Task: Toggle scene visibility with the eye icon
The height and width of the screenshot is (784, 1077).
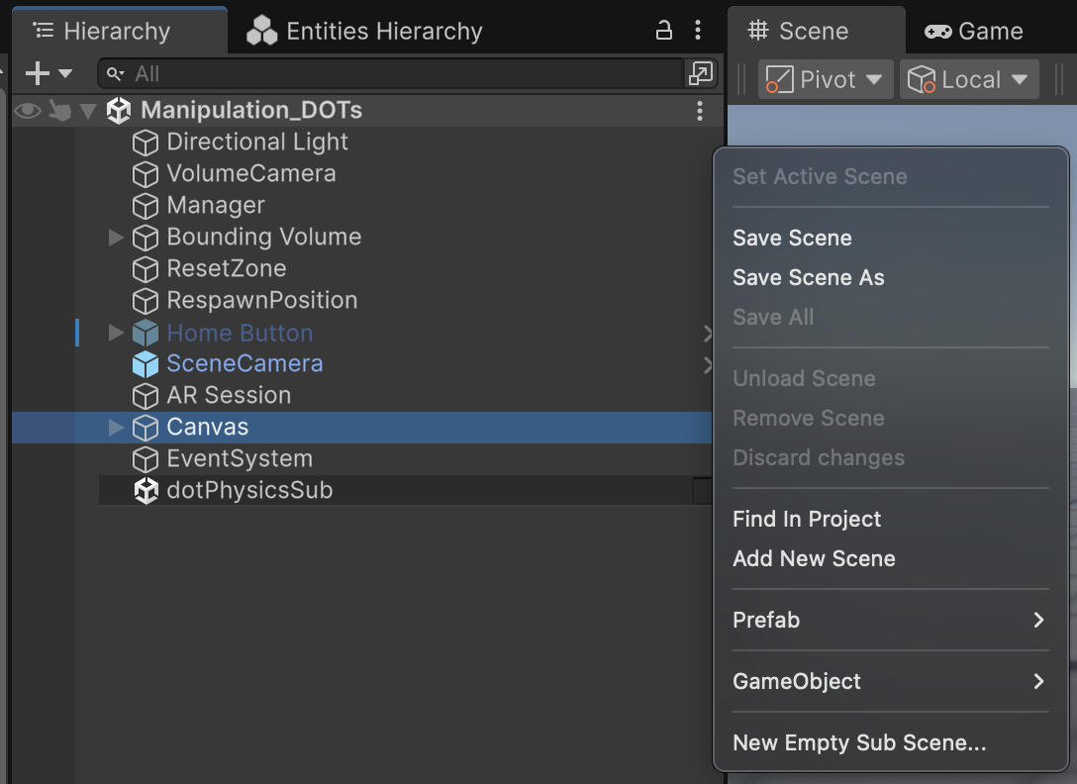Action: [x=27, y=111]
